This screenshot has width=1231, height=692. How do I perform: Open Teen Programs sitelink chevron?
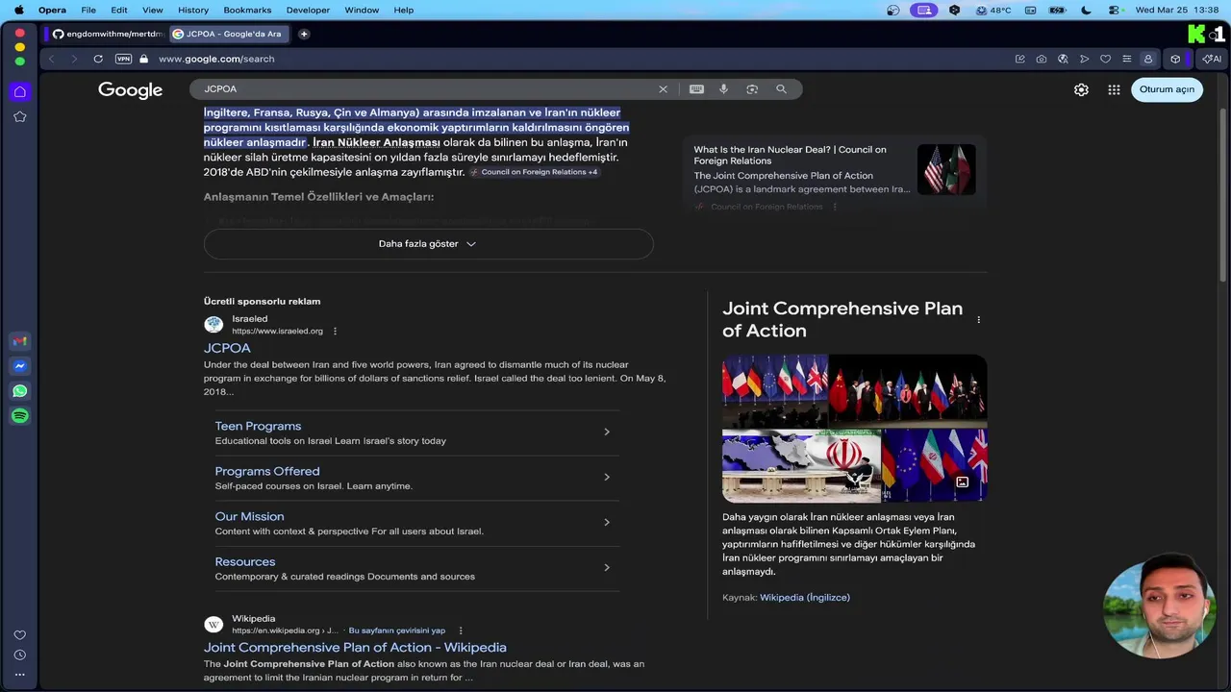607,432
